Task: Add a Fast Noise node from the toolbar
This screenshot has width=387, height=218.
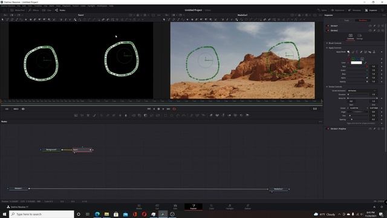Action: click(82, 115)
